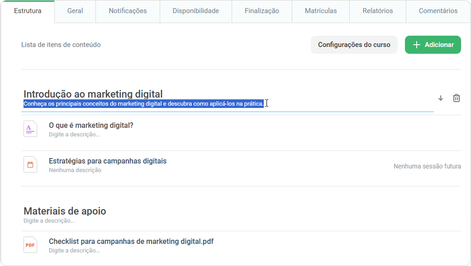471x266 pixels.
Task: Open the Disponibilidade tab
Action: tap(196, 11)
